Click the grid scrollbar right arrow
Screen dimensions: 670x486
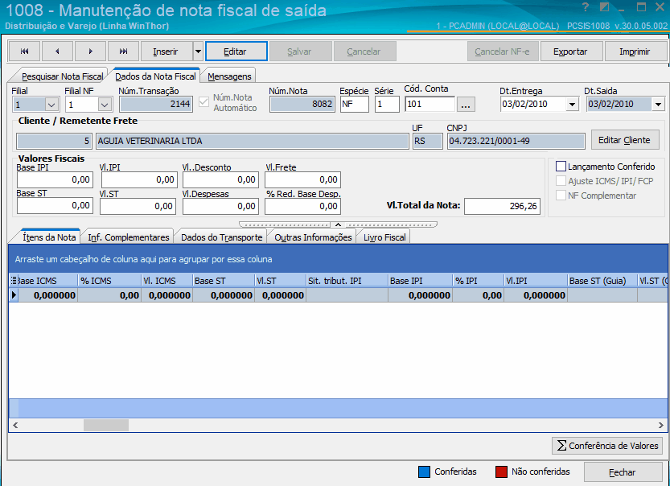pos(660,425)
